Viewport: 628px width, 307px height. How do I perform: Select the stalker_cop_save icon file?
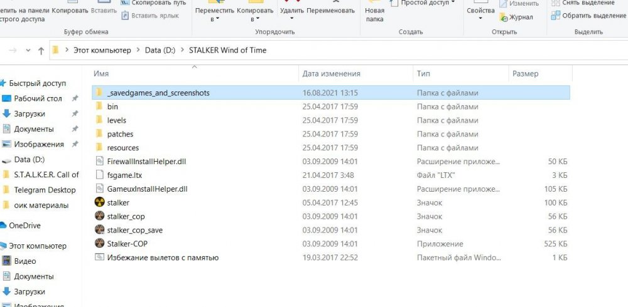99,230
